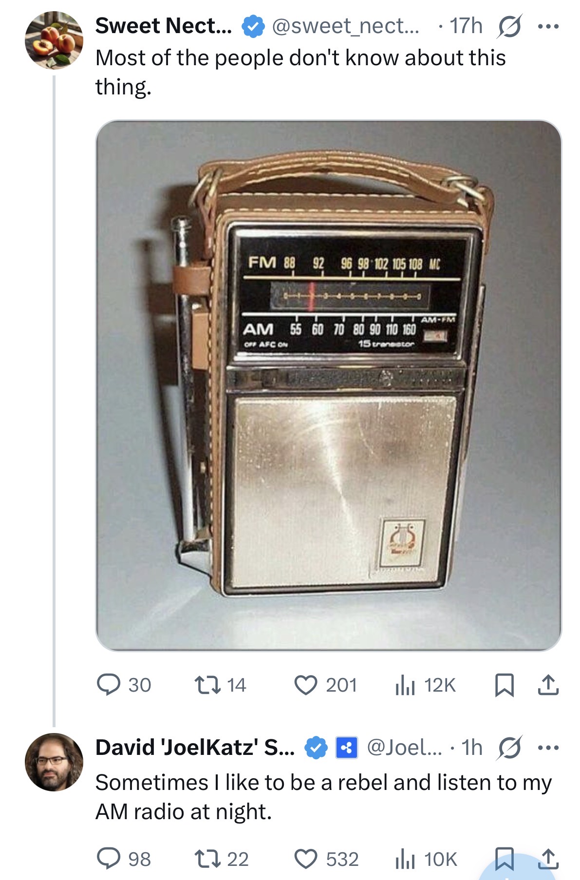Tap the affiliation badge beside JoelKatz's name
The width and height of the screenshot is (580, 880).
point(347,748)
